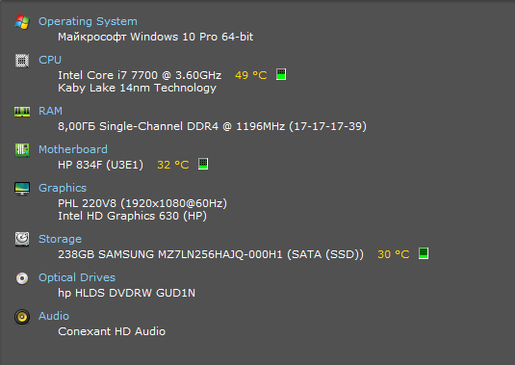Click the green Storage temperature indicator

424,253
